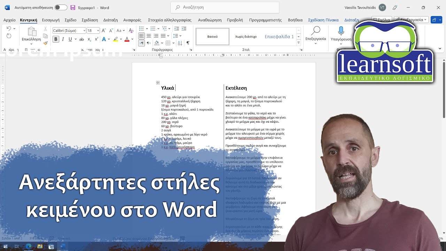This screenshot has width=446, height=251.
Task: Expand the styles gallery more arrow
Action: coord(299,43)
